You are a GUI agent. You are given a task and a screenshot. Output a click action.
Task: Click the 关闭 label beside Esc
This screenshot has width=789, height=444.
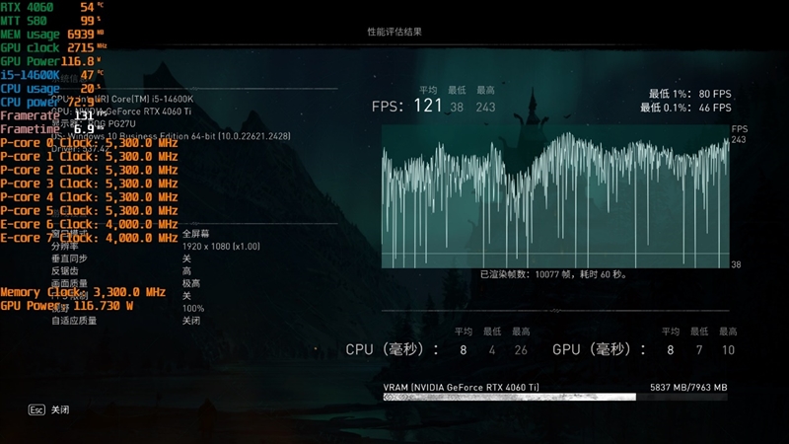tap(60, 409)
